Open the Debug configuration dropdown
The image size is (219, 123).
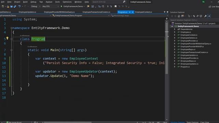36,6
